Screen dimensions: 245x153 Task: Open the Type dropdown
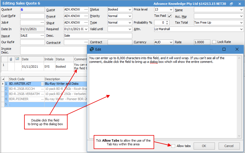coord(130,23)
